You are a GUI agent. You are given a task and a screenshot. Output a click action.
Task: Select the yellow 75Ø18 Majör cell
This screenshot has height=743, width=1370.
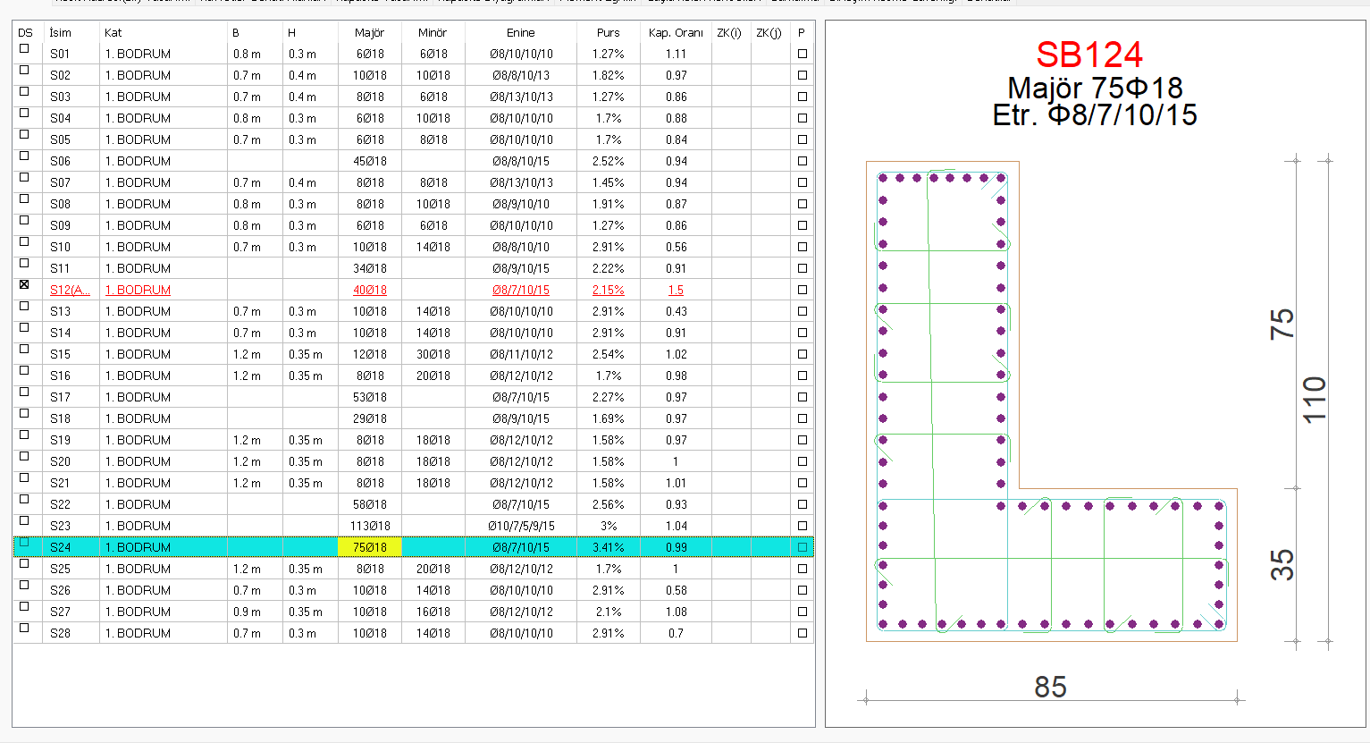370,547
